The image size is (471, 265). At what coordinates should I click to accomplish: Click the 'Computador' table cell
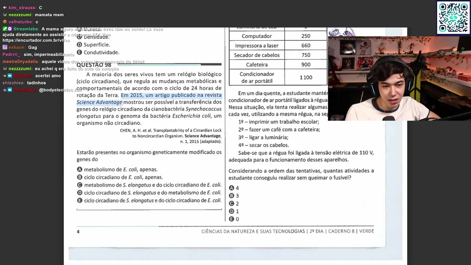click(257, 36)
